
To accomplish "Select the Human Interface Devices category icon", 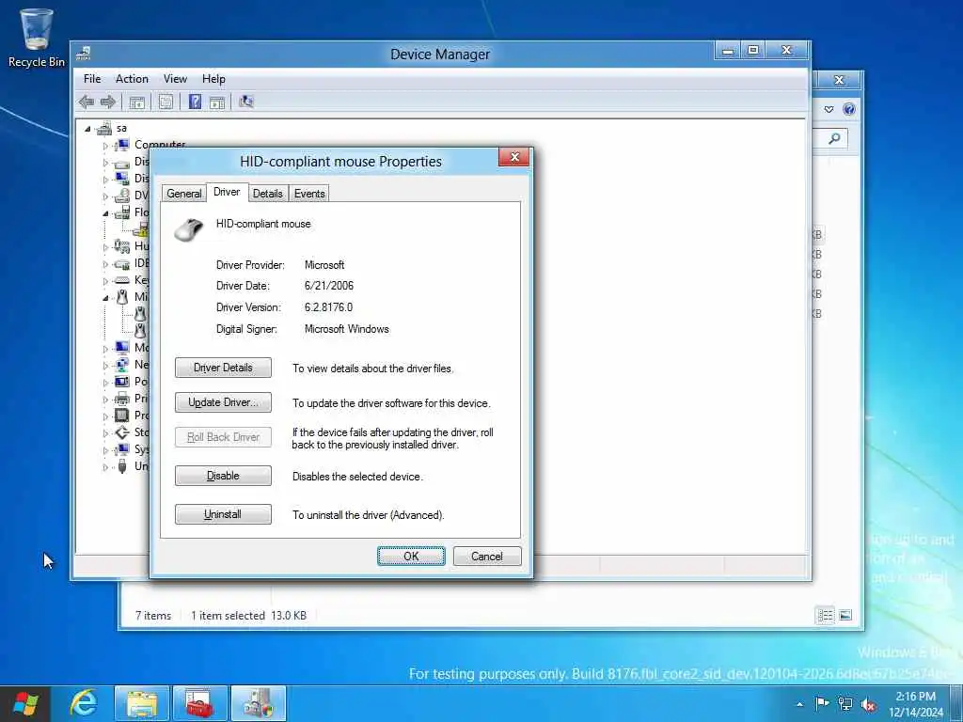I will (x=121, y=246).
